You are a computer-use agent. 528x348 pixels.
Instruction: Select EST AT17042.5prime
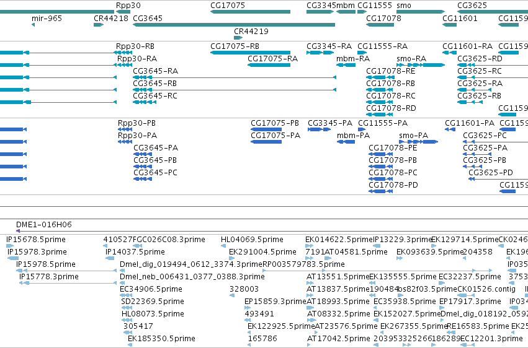point(338,339)
